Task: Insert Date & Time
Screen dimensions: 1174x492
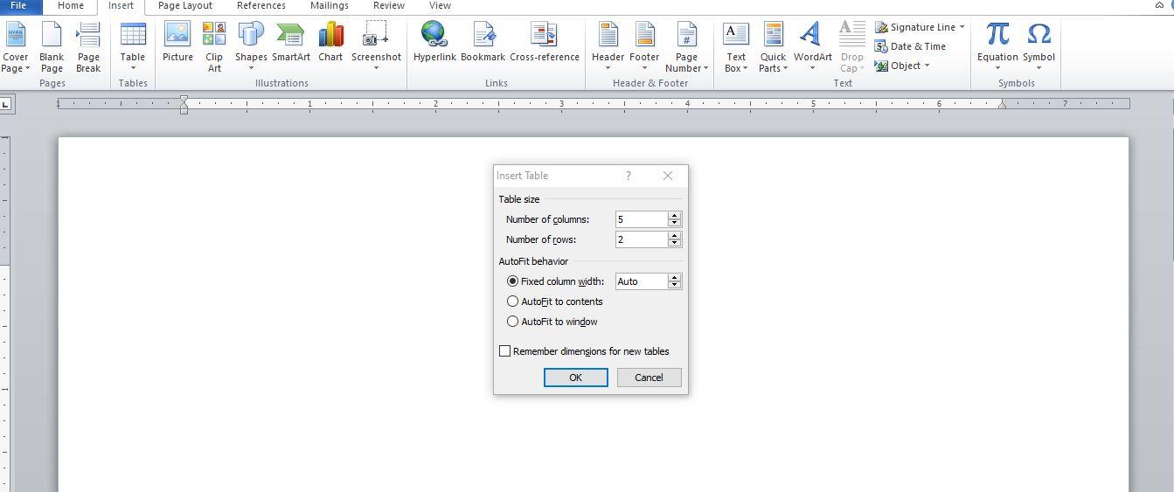Action: (x=911, y=46)
